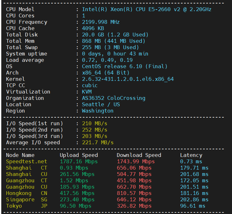The height and width of the screenshot is (214, 232).
Task: Click the Load average numbers
Action: (x=107, y=60)
